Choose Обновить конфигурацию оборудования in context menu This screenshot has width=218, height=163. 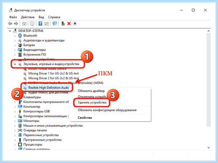tap(107, 110)
